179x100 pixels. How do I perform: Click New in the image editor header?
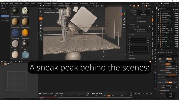(16, 62)
